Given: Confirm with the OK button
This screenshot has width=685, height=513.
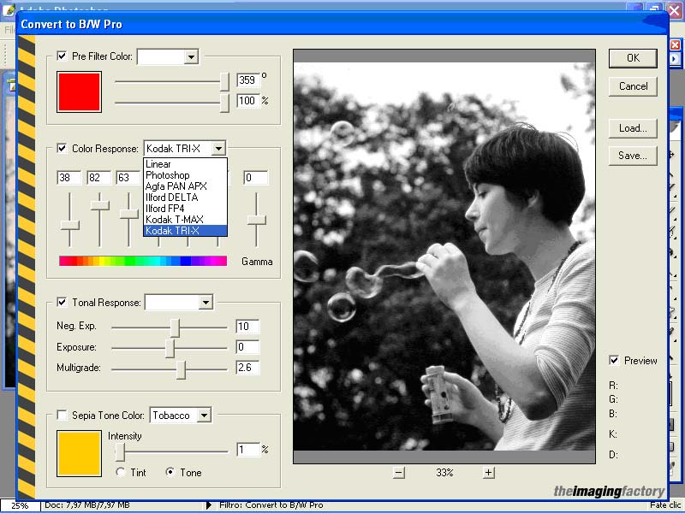Looking at the screenshot, I should (633, 58).
